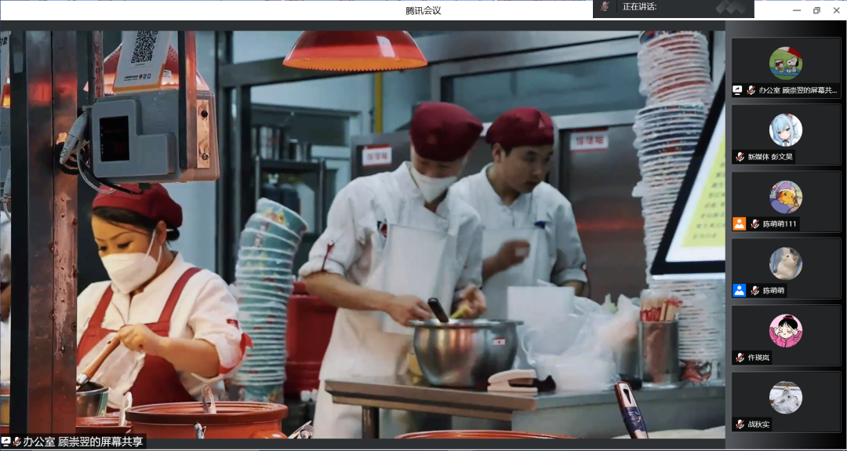Select 仵瑛岚's pink cartoon avatar

785,330
